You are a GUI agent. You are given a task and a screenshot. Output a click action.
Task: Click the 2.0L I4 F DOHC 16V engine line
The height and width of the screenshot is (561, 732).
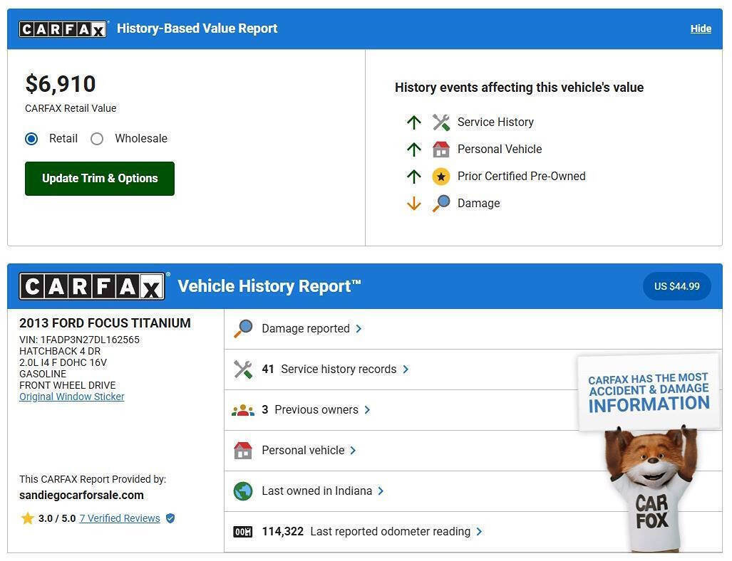pos(63,362)
